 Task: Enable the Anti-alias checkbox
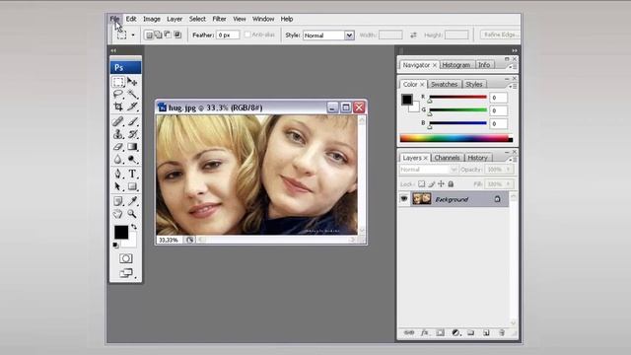(247, 35)
